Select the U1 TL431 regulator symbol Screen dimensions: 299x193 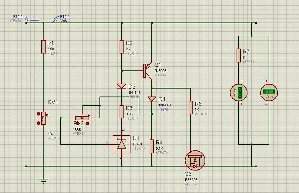[122, 144]
